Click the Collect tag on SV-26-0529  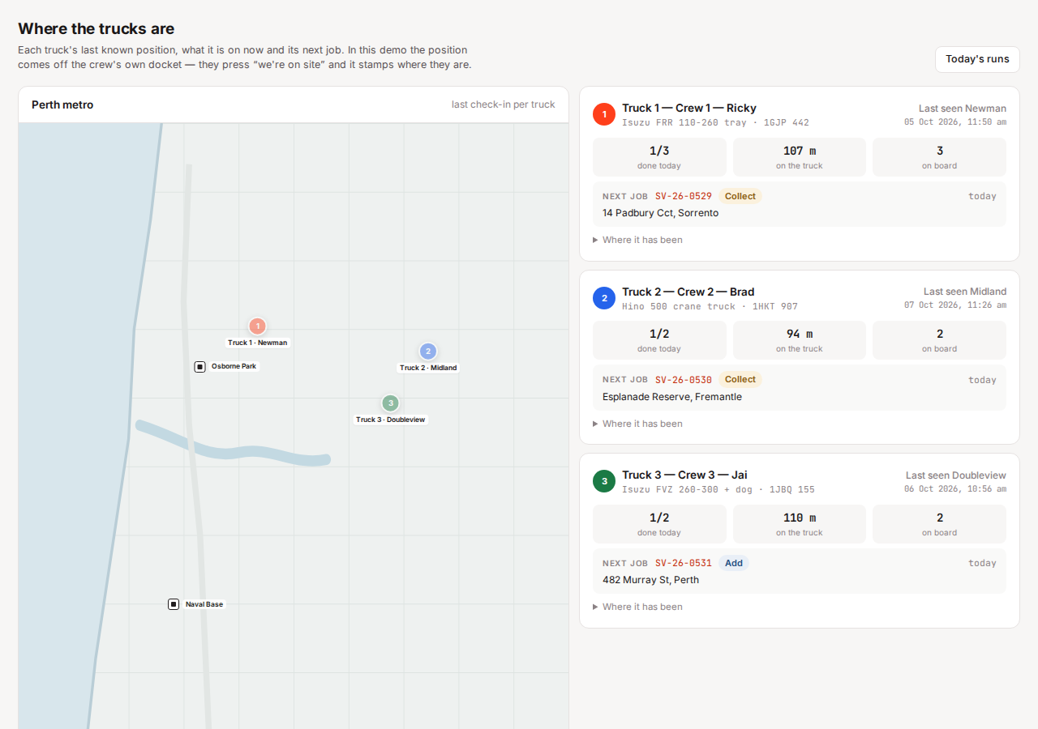[740, 196]
